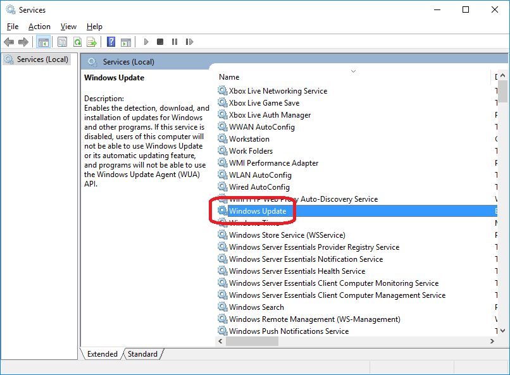
Task: Refresh the services list
Action: point(77,42)
